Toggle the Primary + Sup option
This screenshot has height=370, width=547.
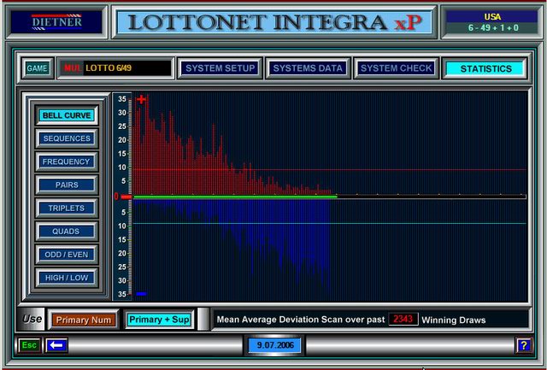tap(159, 320)
